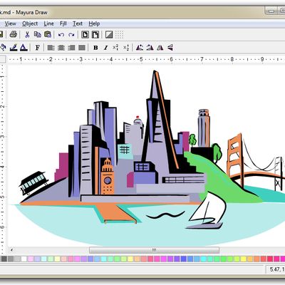This screenshot has width=285, height=285.
Task: Undo the last action
Action: (61, 35)
